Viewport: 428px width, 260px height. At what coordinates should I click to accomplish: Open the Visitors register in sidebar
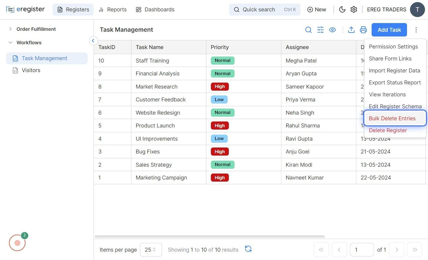[31, 70]
